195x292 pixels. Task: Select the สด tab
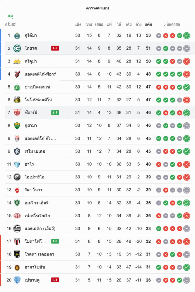tap(10, 16)
